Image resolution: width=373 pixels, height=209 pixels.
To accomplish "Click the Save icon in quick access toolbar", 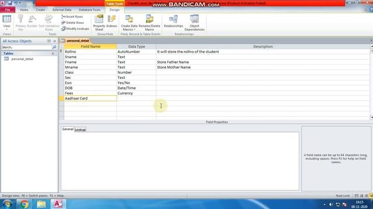I will point(10,3).
